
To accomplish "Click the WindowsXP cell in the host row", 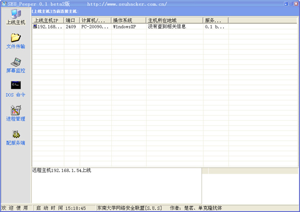I will 124,27.
